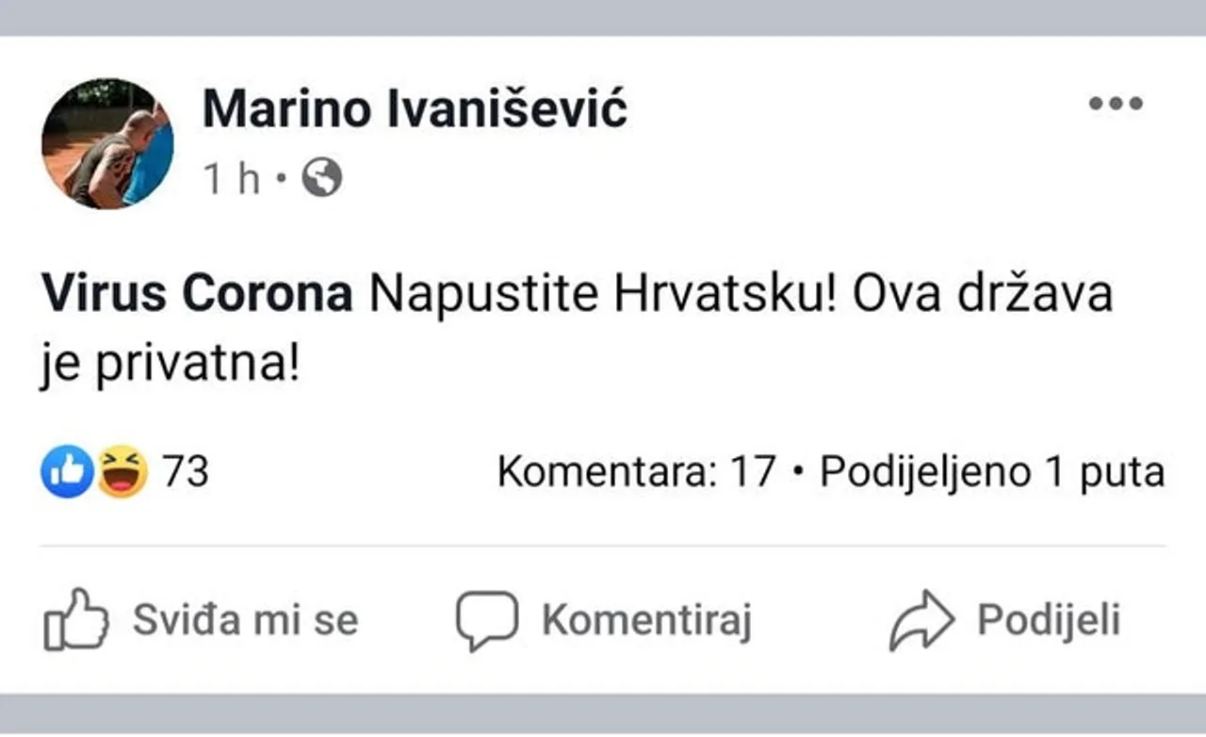Viewport: 1206px width, 737px height.
Task: Click the thumbs-up outline icon
Action: click(x=76, y=620)
